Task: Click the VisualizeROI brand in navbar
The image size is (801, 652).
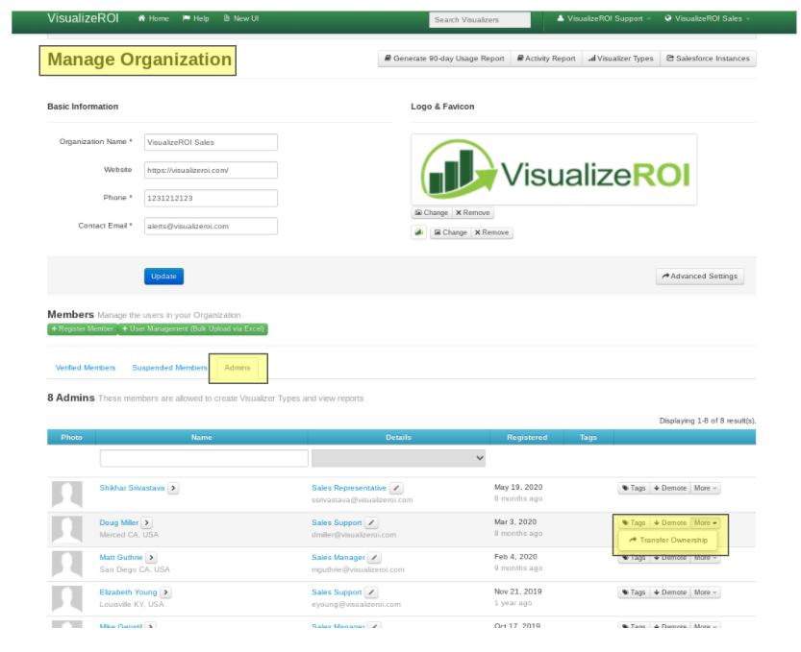Action: [84, 18]
